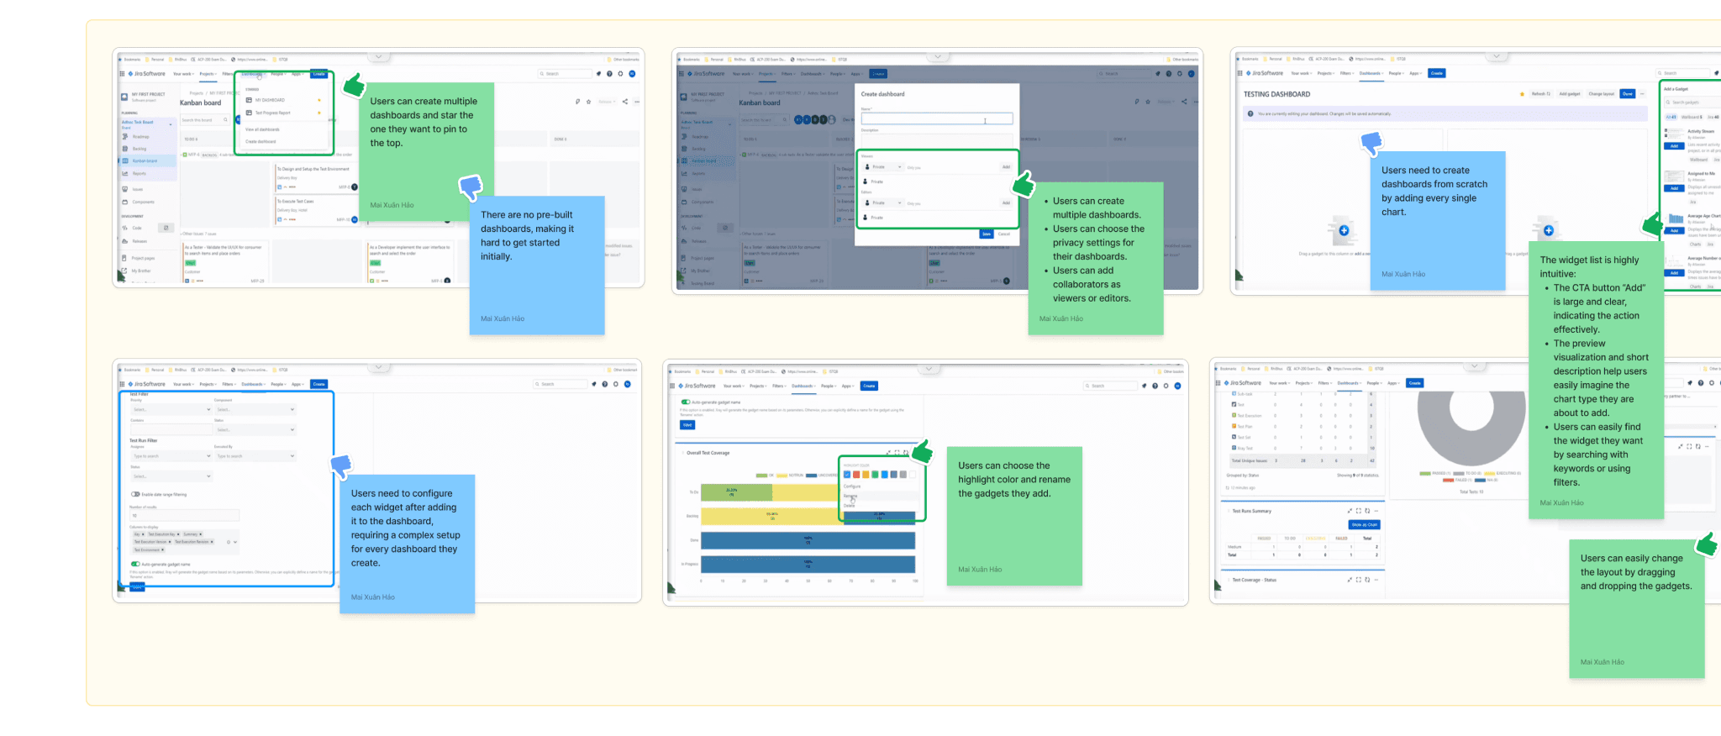Open Filters dropdown in Overall Test Coverage screenshot
This screenshot has width=1721, height=736.
[779, 386]
